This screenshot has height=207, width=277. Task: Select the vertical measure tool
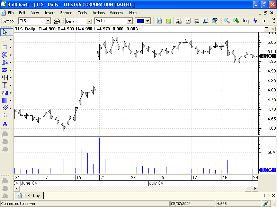(5, 85)
